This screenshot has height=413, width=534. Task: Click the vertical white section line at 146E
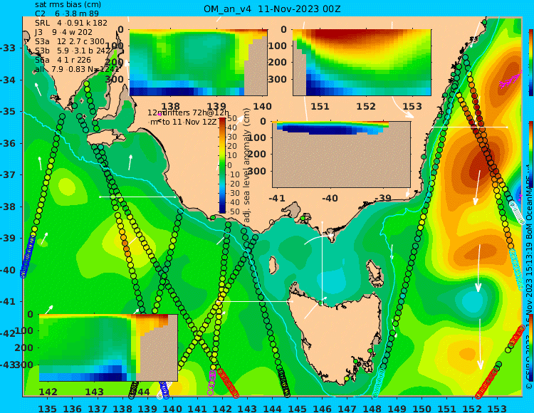[322, 262]
